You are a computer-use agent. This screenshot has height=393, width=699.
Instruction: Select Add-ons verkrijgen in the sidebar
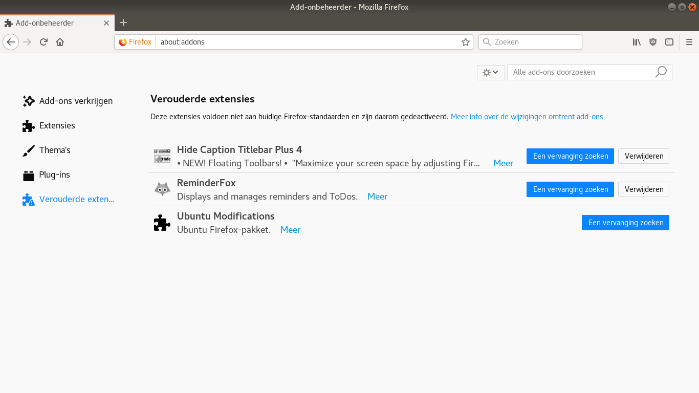pyautogui.click(x=68, y=101)
